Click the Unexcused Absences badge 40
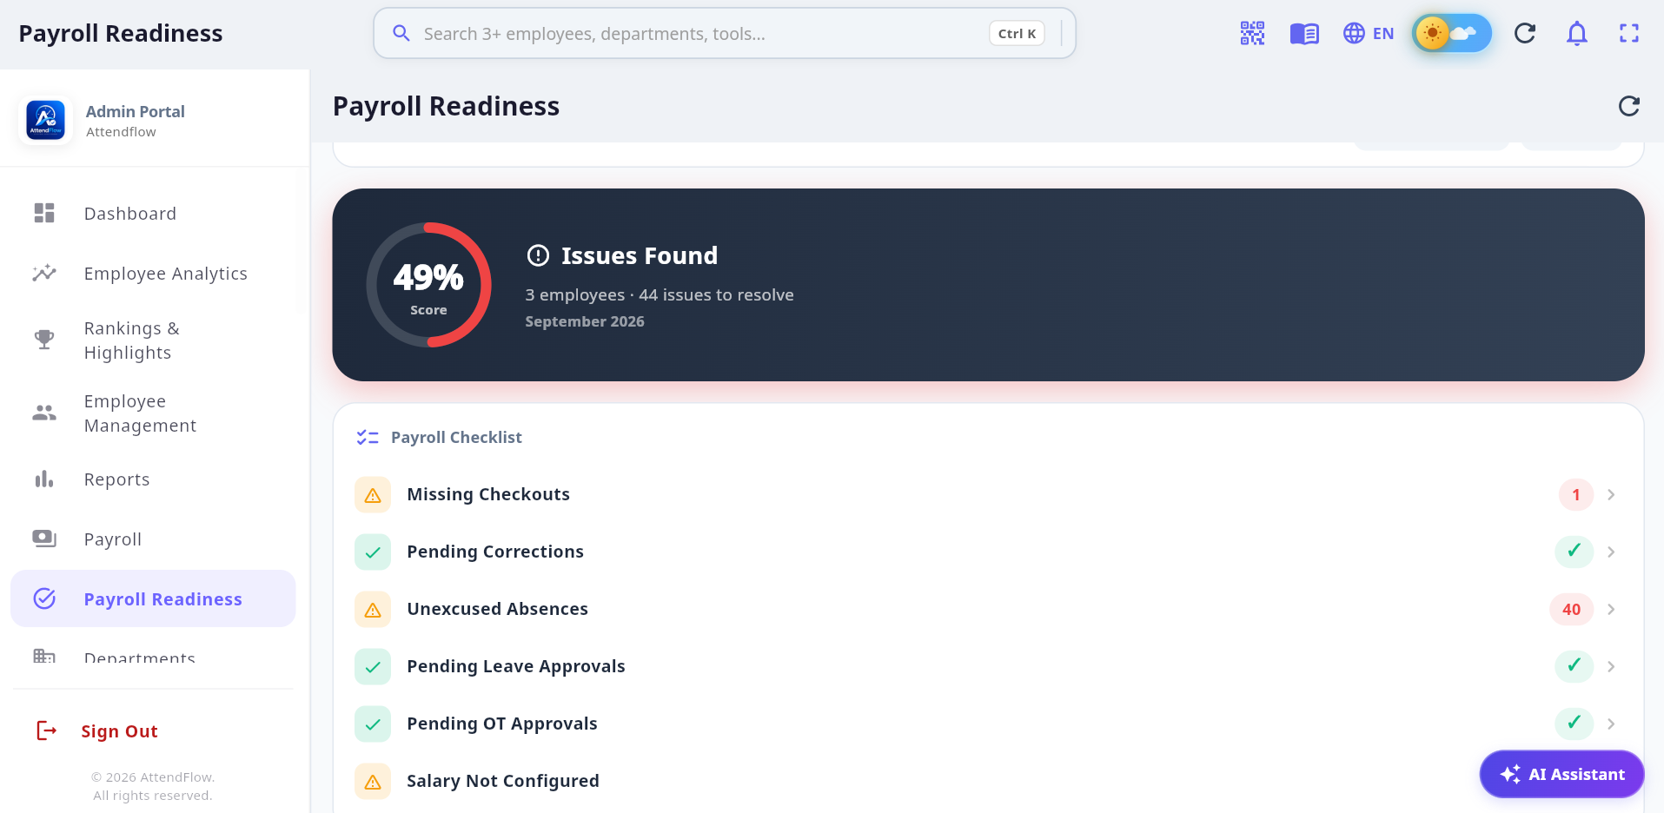Image resolution: width=1664 pixels, height=813 pixels. pyautogui.click(x=1571, y=609)
